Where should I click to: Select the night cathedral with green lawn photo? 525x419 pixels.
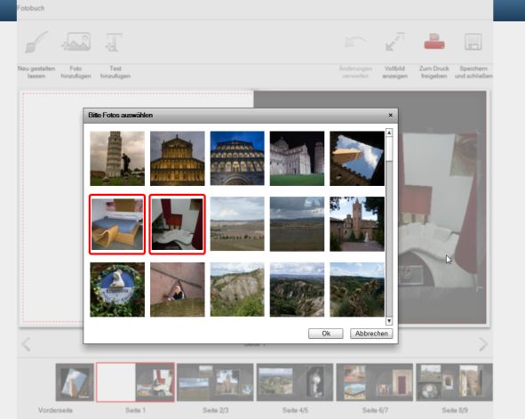coord(297,158)
